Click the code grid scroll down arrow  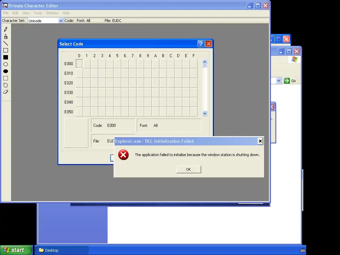[x=205, y=113]
